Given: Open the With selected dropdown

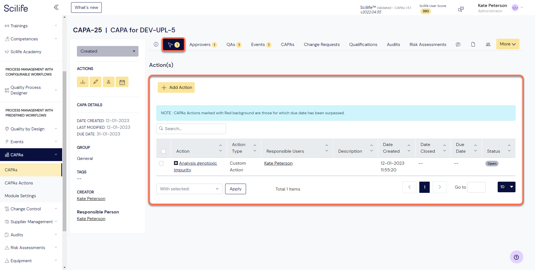Looking at the screenshot, I should [189, 189].
